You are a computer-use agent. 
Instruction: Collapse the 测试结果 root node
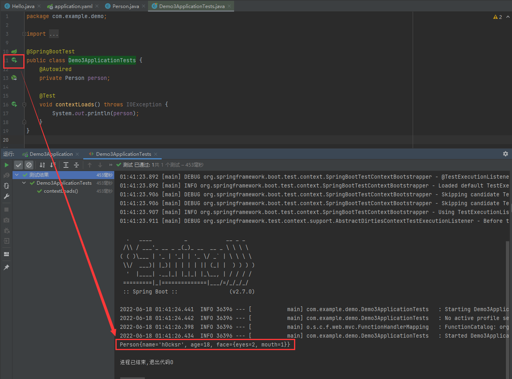point(17,175)
